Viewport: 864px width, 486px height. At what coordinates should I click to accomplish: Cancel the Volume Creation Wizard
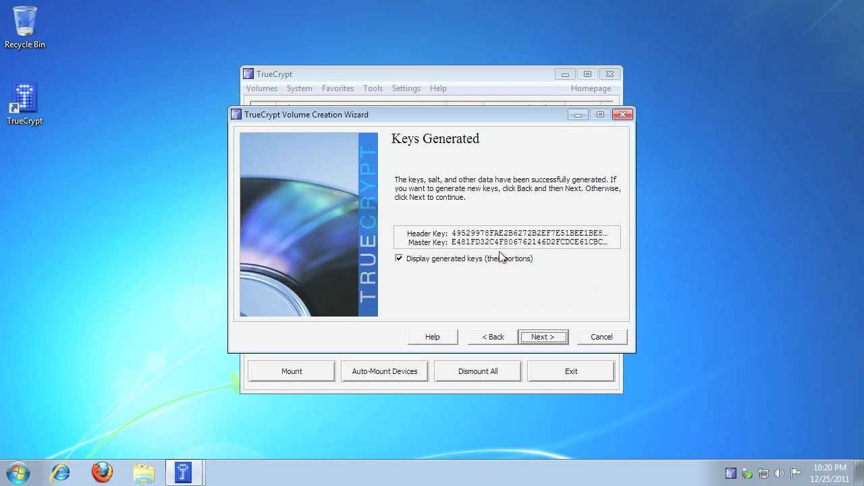point(601,337)
